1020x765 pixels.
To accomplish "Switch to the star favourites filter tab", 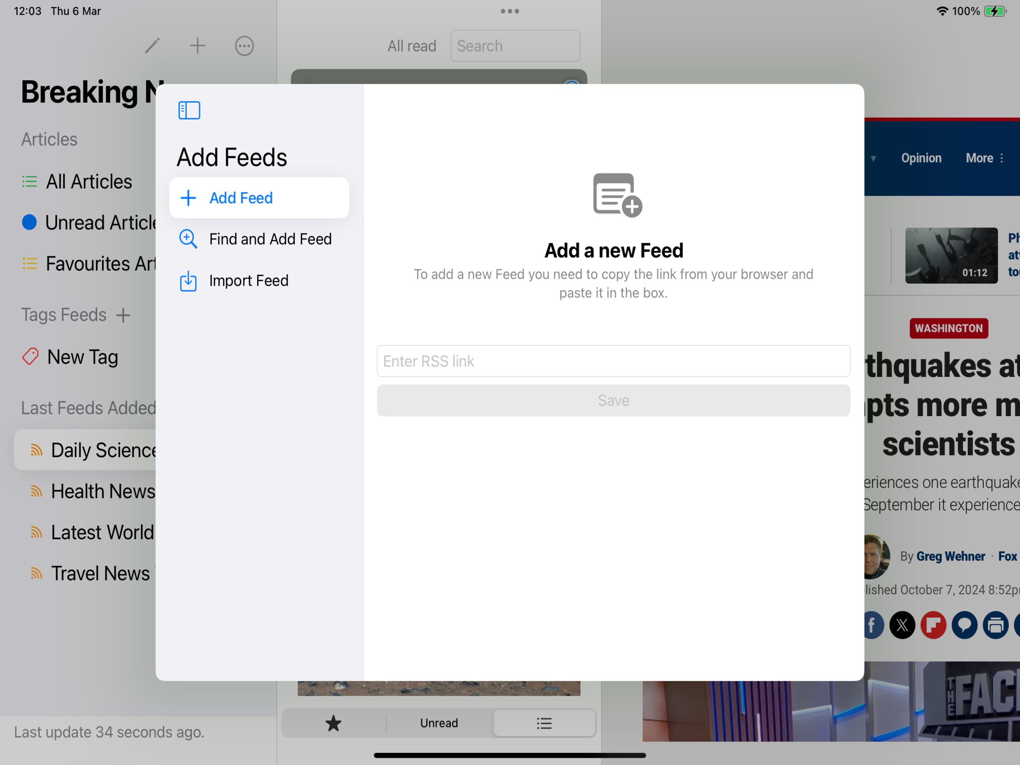I will 334,723.
